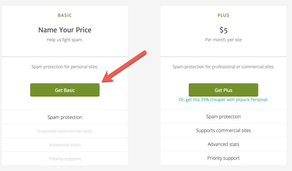Click the Help us fight spam tagline
The image size is (292, 171).
[65, 39]
